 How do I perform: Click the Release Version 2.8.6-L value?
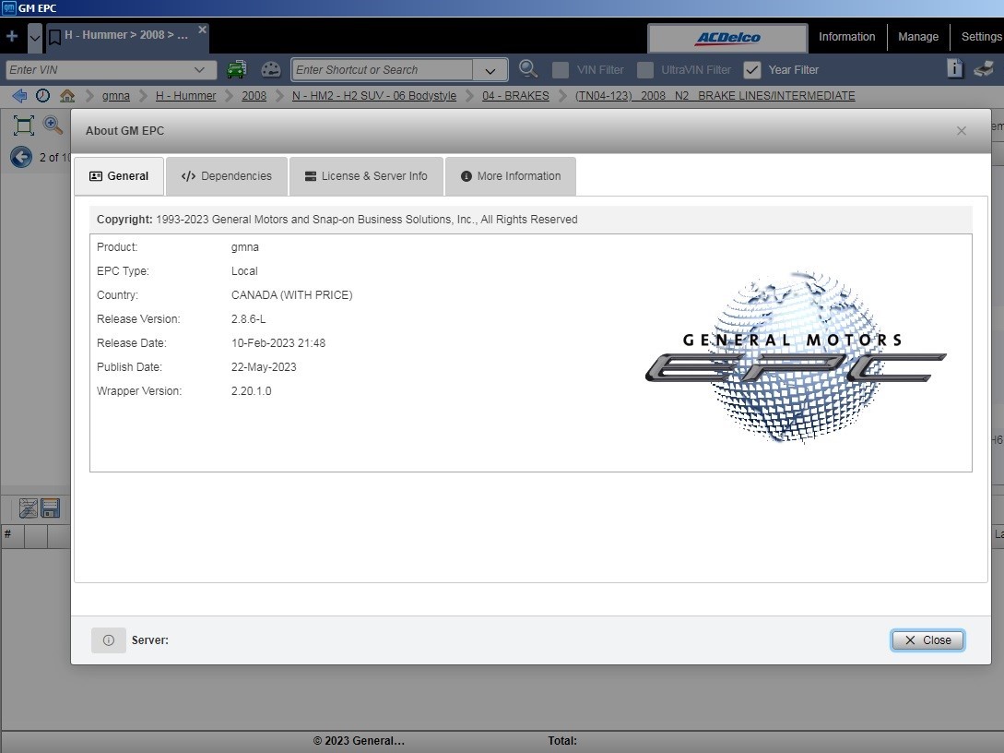coord(248,319)
